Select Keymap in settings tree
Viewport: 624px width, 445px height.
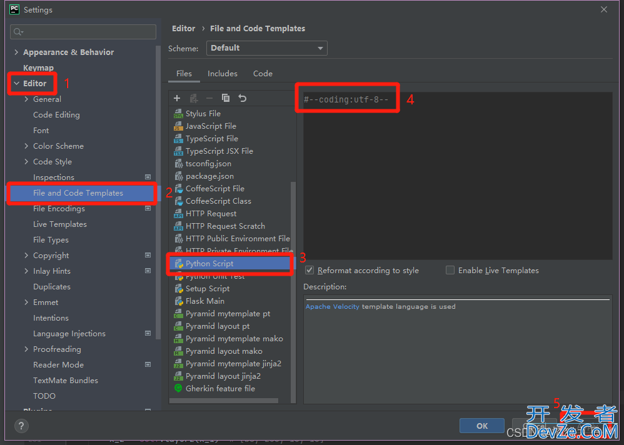(38, 67)
